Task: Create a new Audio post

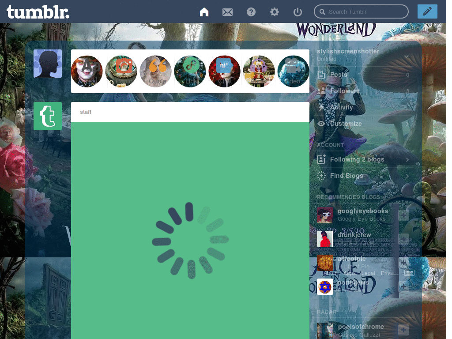Action: [259, 71]
